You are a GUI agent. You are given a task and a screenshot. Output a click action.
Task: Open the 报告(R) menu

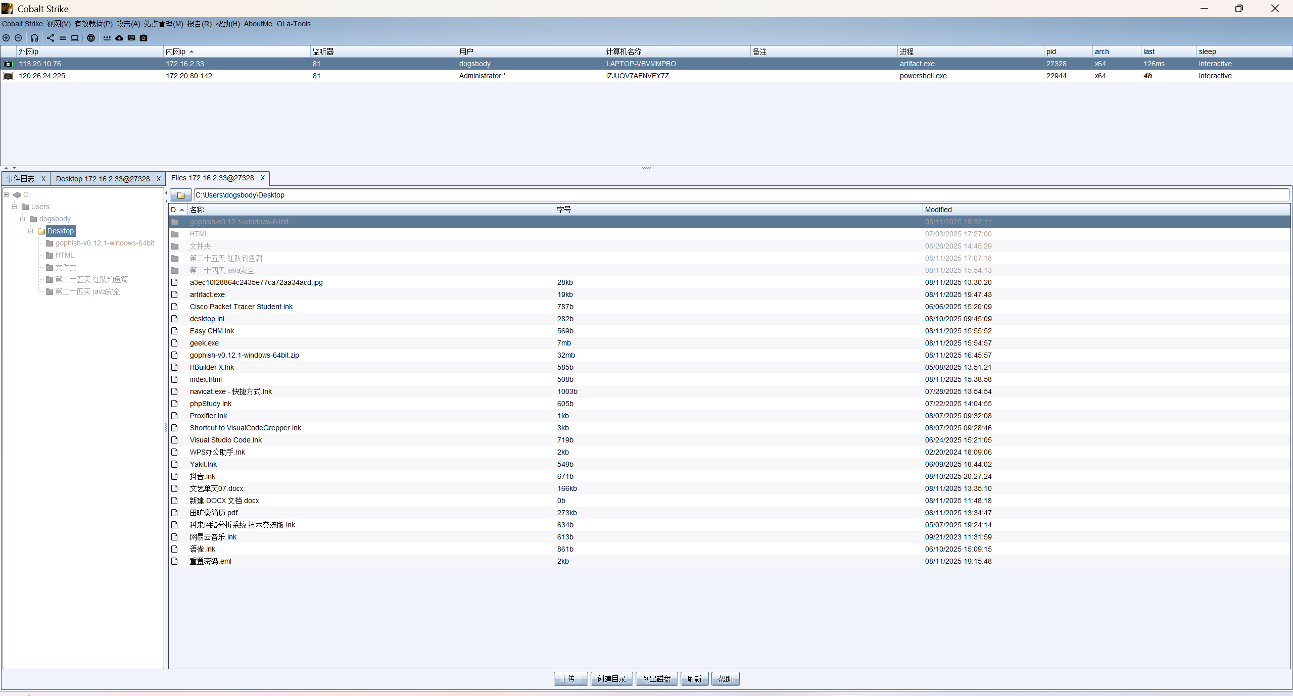click(199, 24)
